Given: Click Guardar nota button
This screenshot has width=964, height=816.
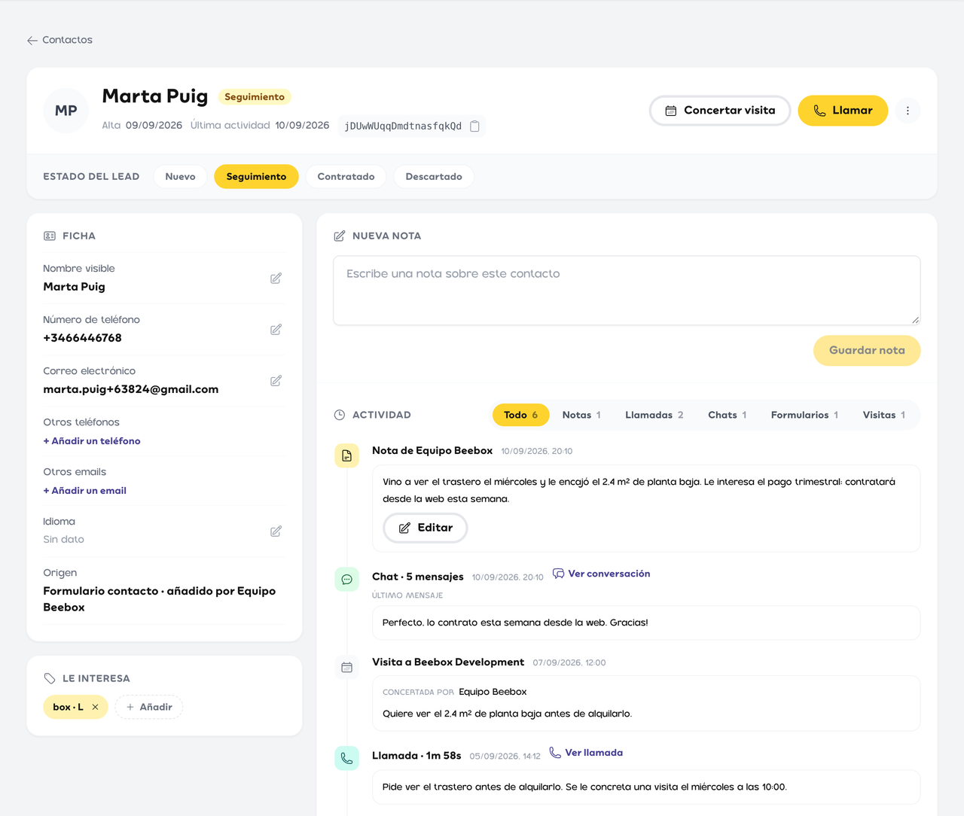Looking at the screenshot, I should click(867, 350).
